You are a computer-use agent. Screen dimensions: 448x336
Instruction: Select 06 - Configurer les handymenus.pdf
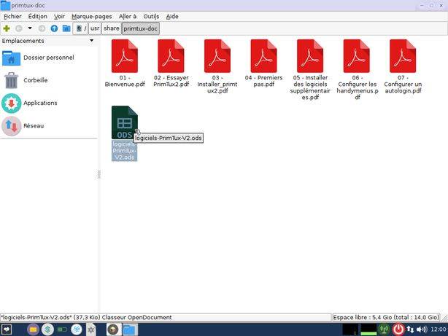click(x=357, y=70)
